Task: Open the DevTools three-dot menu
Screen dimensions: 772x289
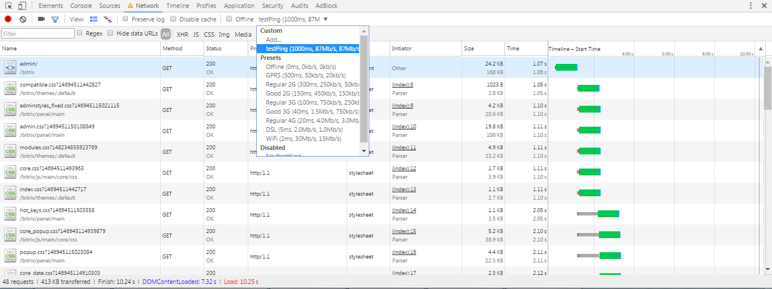Action: [x=750, y=6]
